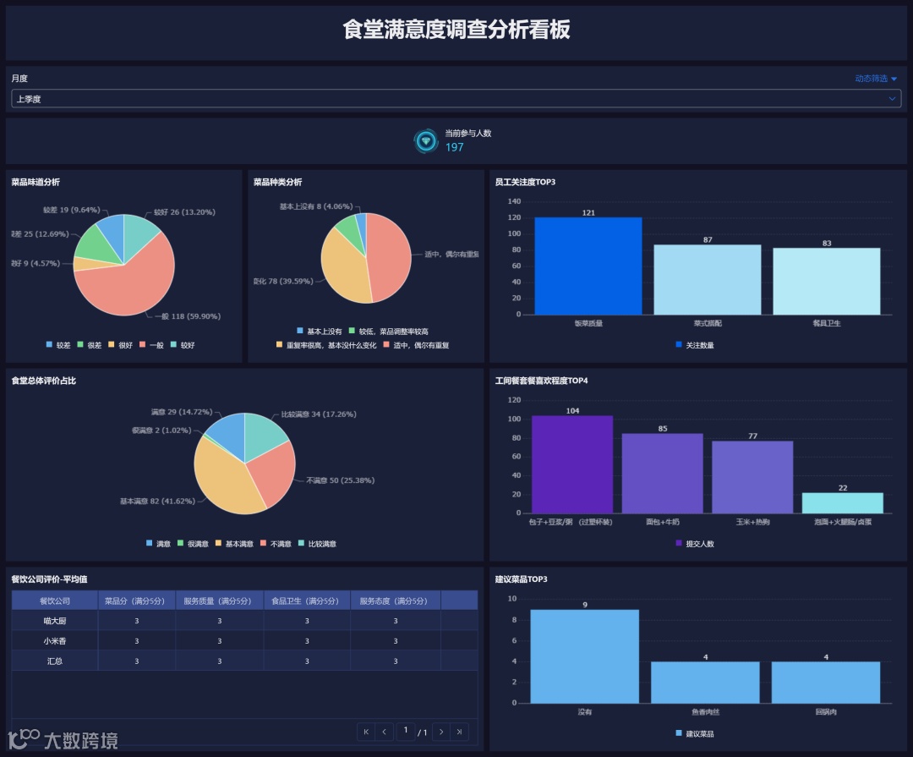The width and height of the screenshot is (913, 757).
Task: Click the 菜式搭配 bar with value 87
Action: pos(708,280)
